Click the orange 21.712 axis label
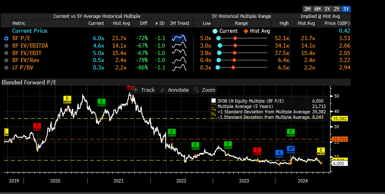Image resolution: width=385 pixels, height=194 pixels. click(x=340, y=139)
